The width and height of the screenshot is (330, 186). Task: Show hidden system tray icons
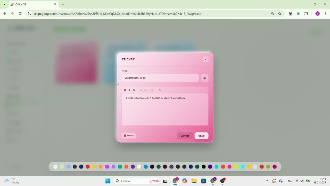tap(267, 181)
